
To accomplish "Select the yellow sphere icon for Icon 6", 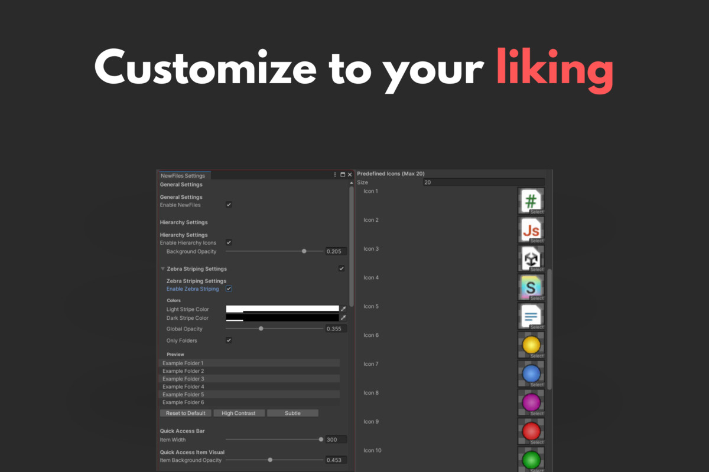I will click(531, 345).
